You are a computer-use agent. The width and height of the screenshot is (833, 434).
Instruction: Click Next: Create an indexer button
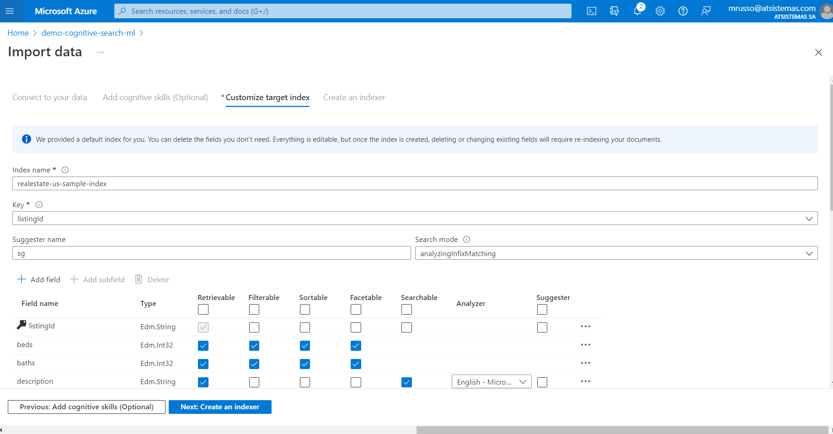[220, 407]
